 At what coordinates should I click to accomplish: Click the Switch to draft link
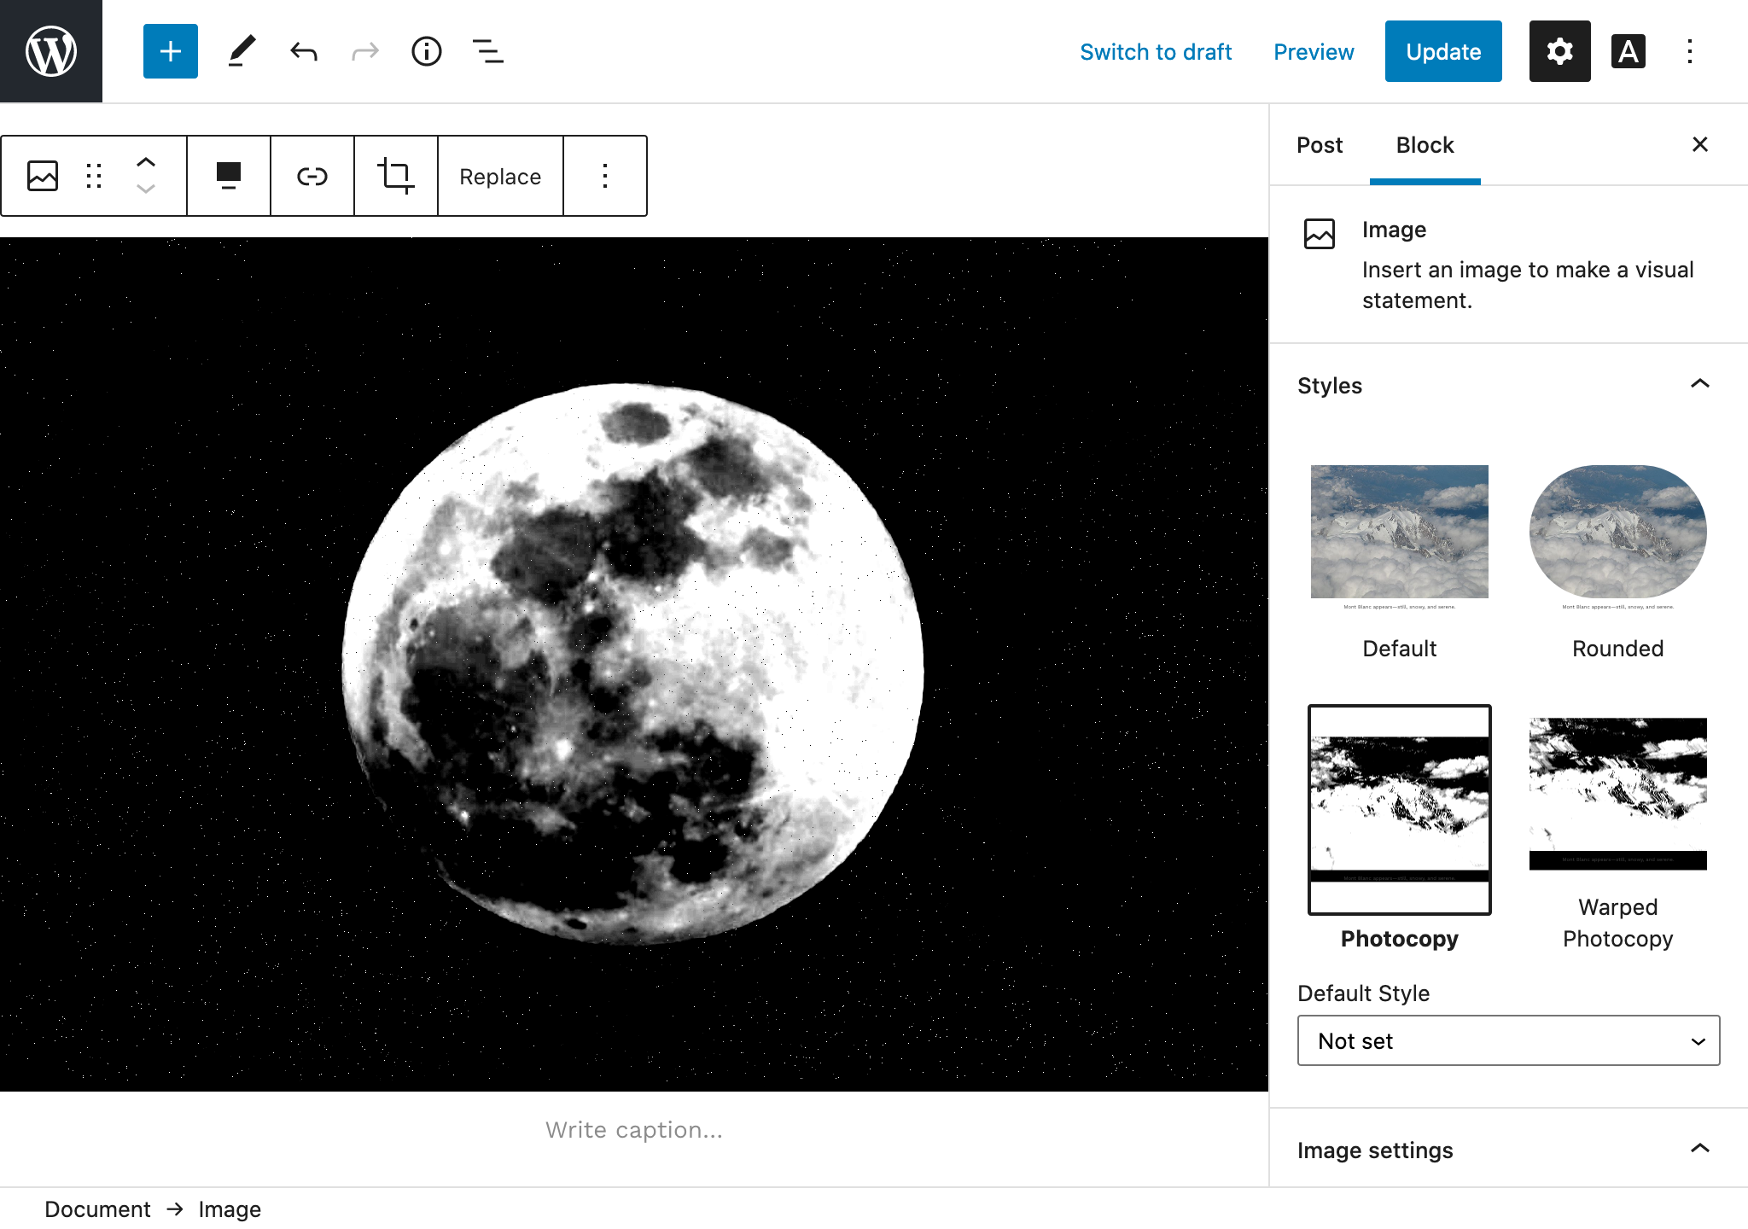1156,51
